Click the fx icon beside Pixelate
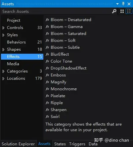This screenshot has width=133, height=147. point(47,96)
